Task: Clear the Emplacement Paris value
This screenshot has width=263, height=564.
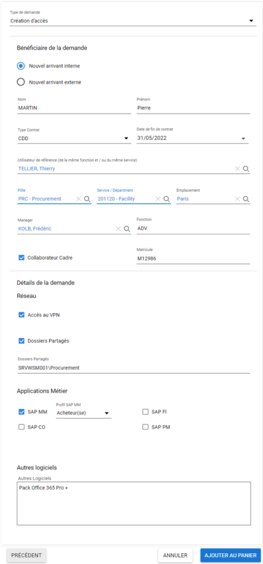Action: [x=237, y=199]
